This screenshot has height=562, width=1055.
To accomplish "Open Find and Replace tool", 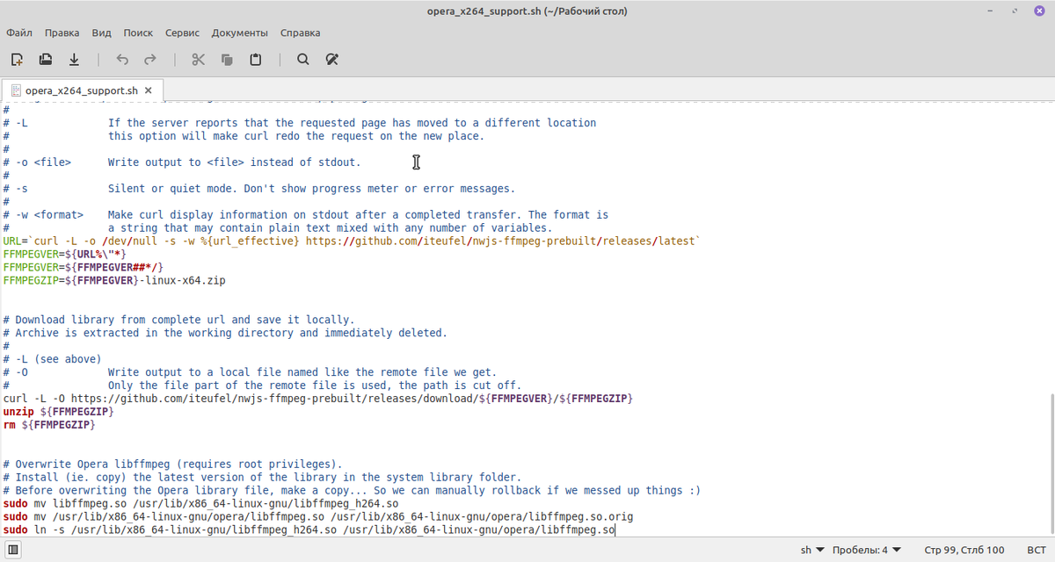I will 331,60.
